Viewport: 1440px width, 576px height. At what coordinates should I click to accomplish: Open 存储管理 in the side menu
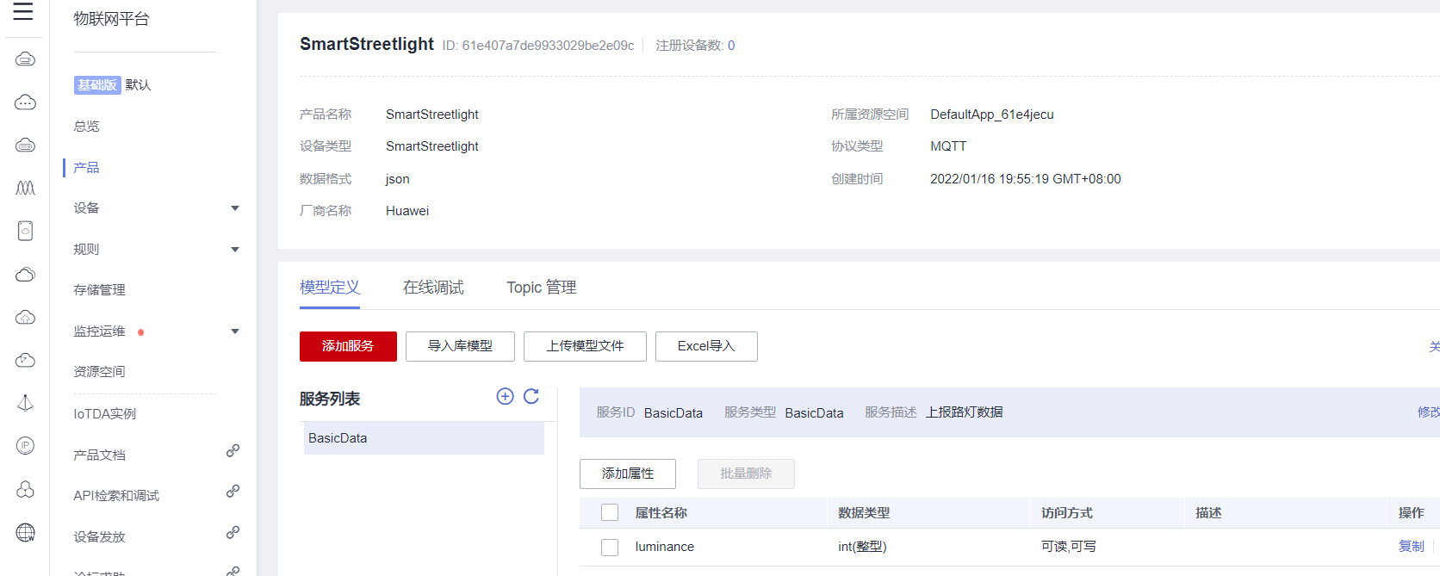99,290
